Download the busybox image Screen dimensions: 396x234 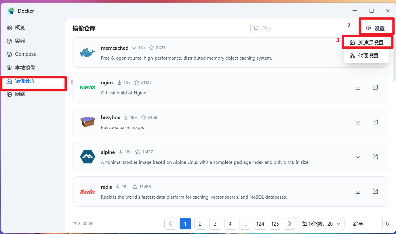click(x=358, y=122)
